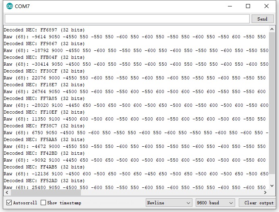Screen dimensions: 279x212
Task: Disable the Autoscroll checkbox
Action: pos(9,203)
